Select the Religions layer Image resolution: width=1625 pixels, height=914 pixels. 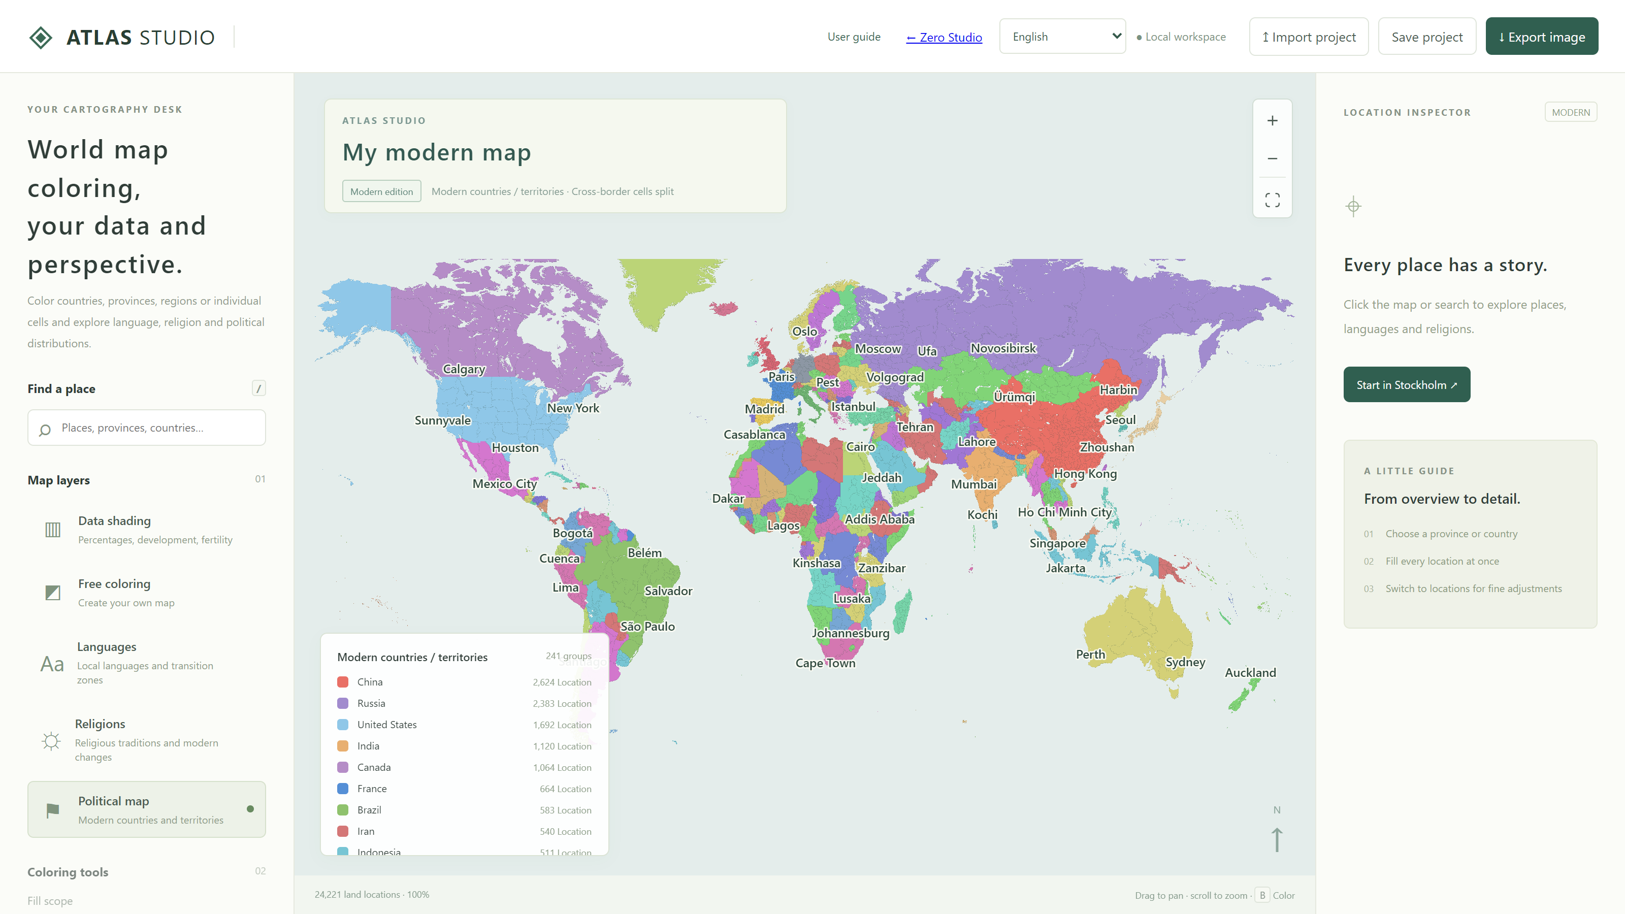pos(146,740)
